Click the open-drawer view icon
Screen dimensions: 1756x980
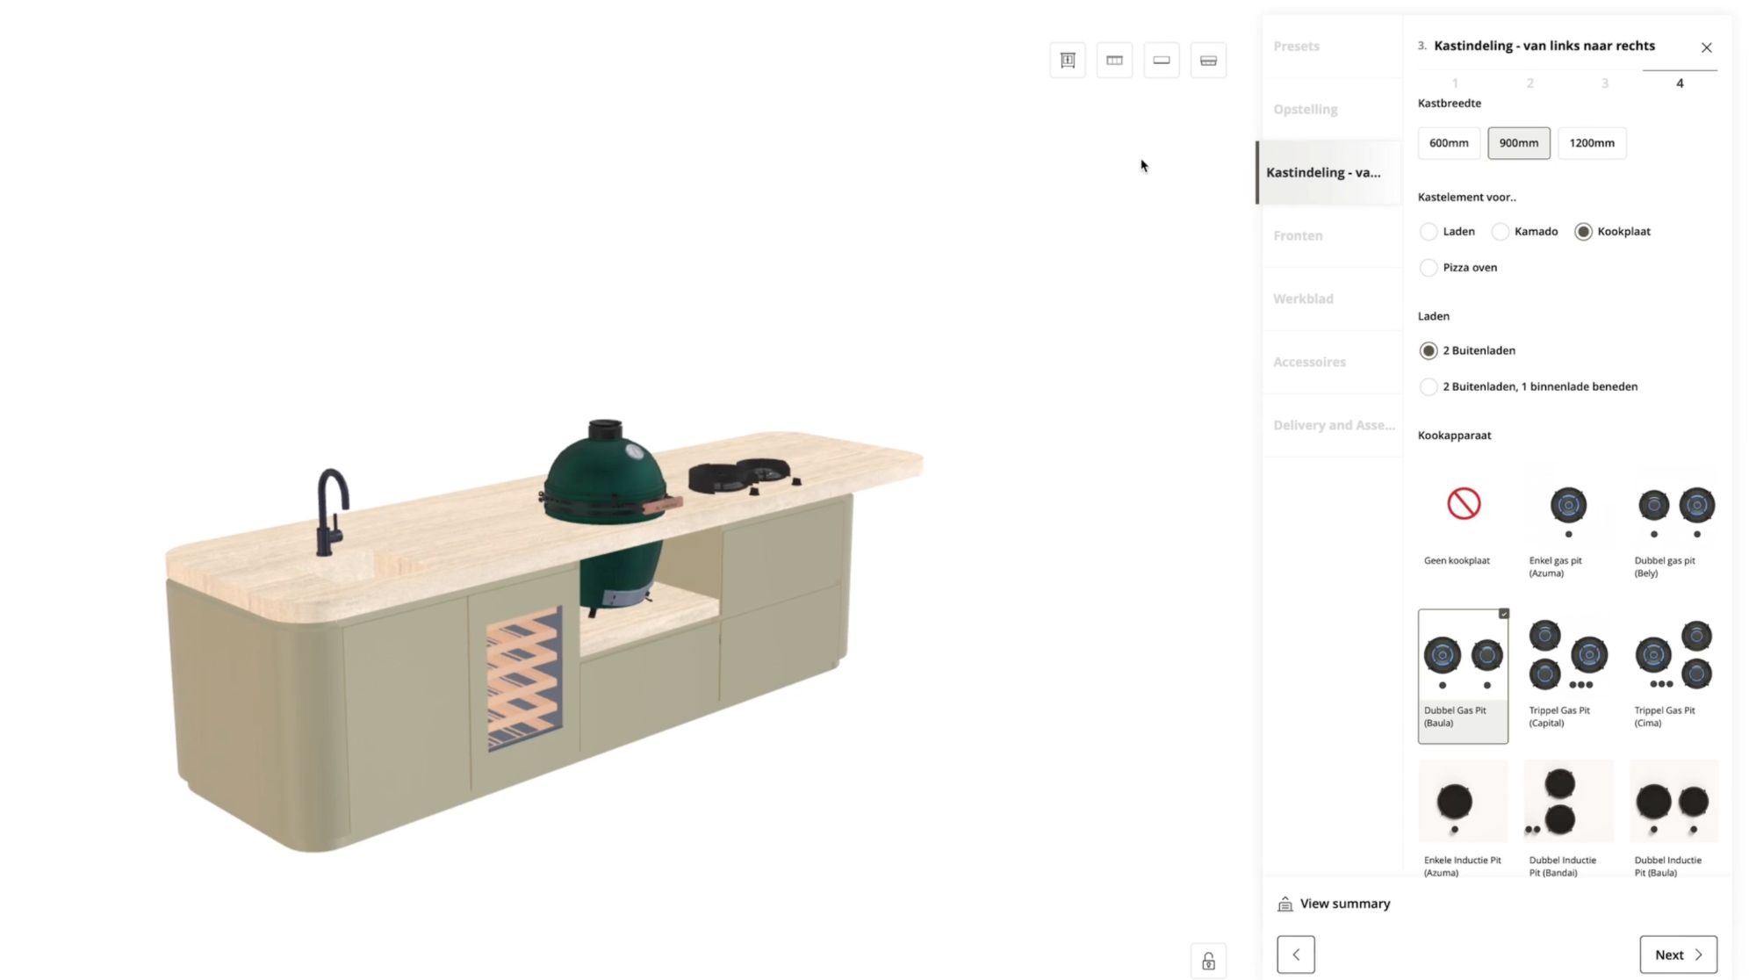tap(1208, 61)
